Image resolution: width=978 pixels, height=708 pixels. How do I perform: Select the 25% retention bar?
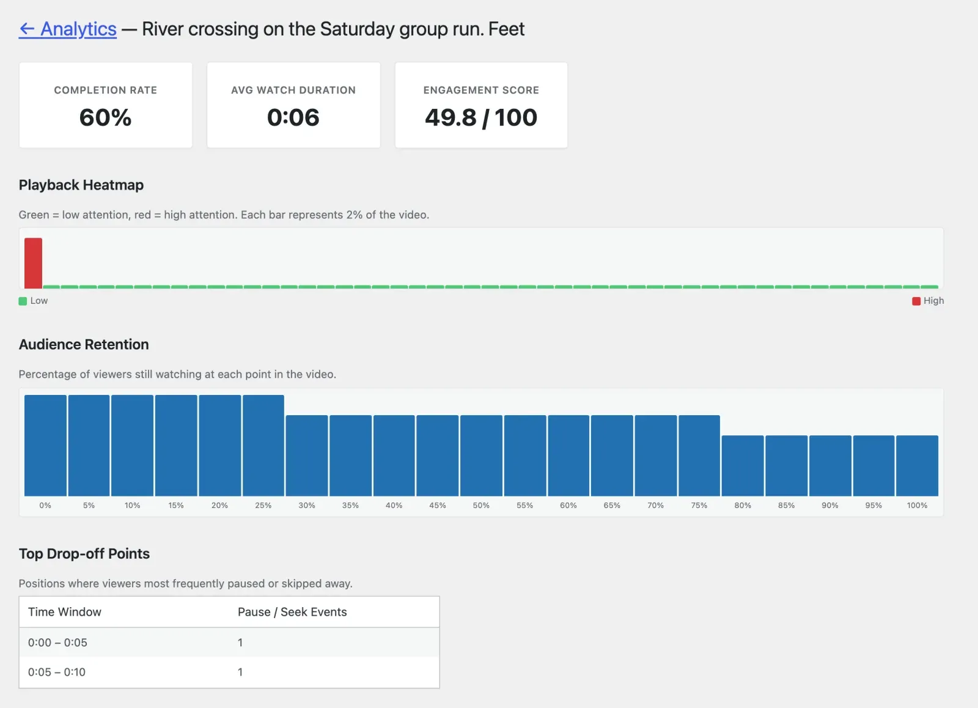pos(263,445)
